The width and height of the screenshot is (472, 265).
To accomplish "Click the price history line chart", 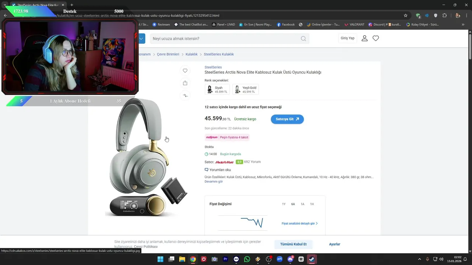I will (242, 222).
